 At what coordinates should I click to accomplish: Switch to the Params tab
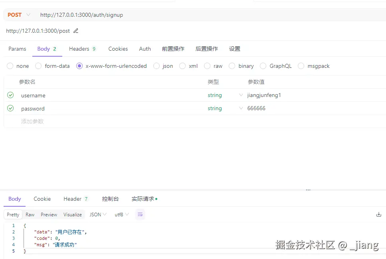click(x=17, y=49)
